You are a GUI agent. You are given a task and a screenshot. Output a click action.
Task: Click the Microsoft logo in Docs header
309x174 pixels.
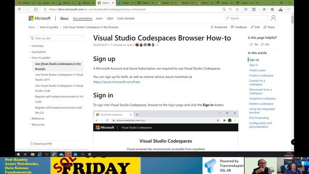40,18
